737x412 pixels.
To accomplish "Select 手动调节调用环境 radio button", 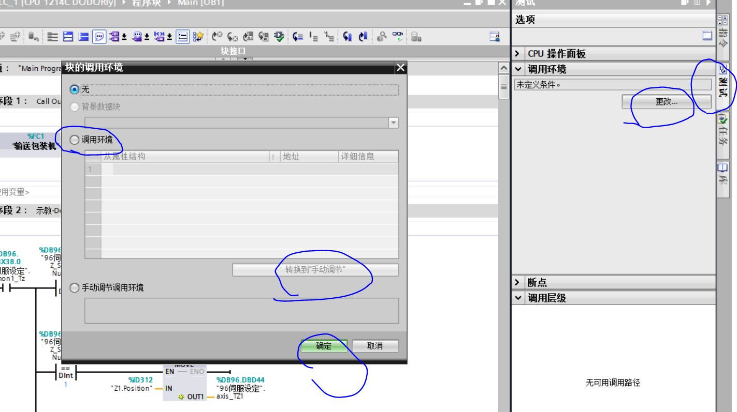I will pos(75,288).
